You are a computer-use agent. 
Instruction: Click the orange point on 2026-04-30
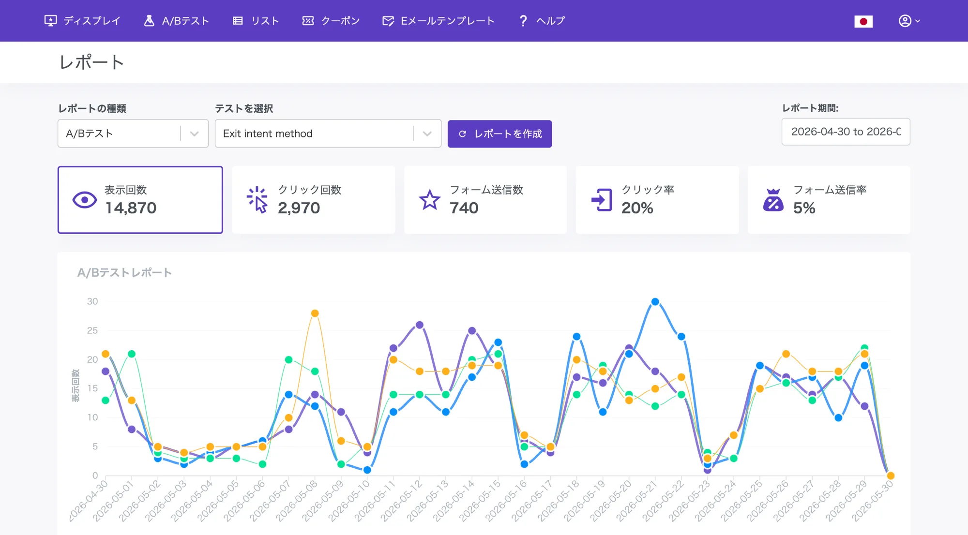coord(106,354)
